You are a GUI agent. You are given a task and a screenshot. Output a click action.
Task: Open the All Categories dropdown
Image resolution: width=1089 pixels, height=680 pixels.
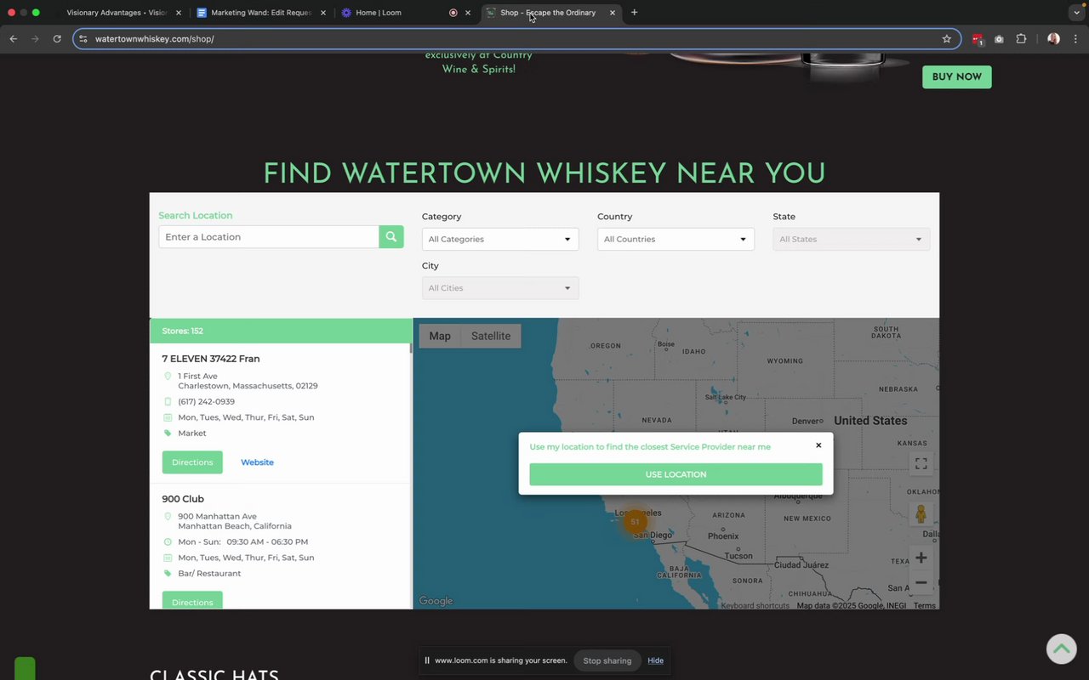[500, 239]
